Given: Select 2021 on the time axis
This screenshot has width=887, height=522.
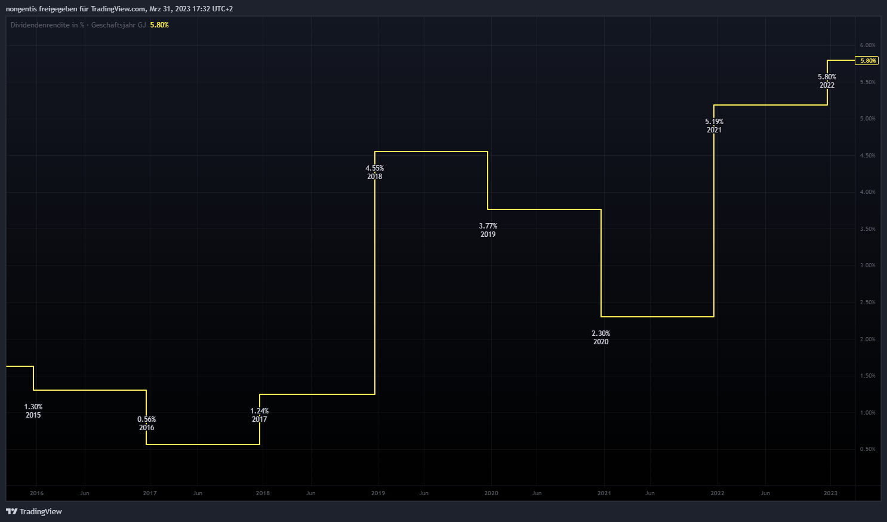Looking at the screenshot, I should pos(604,493).
